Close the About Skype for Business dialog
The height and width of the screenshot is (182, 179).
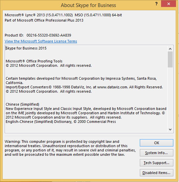169,4
